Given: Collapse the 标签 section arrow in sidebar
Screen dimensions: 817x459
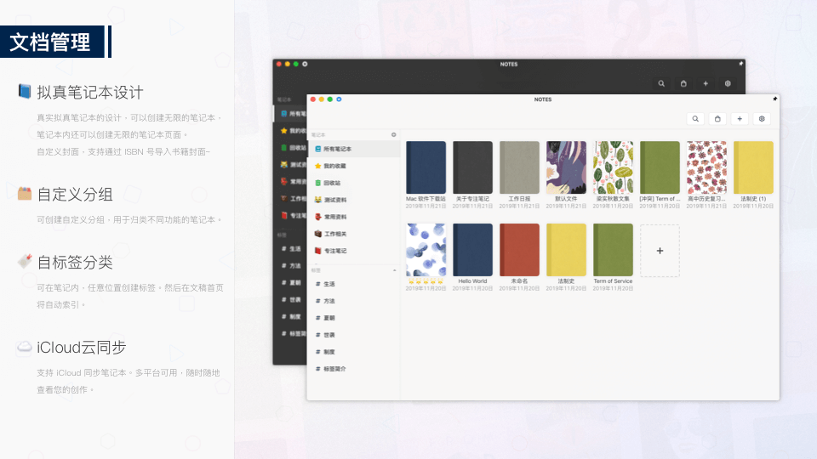Looking at the screenshot, I should (394, 270).
